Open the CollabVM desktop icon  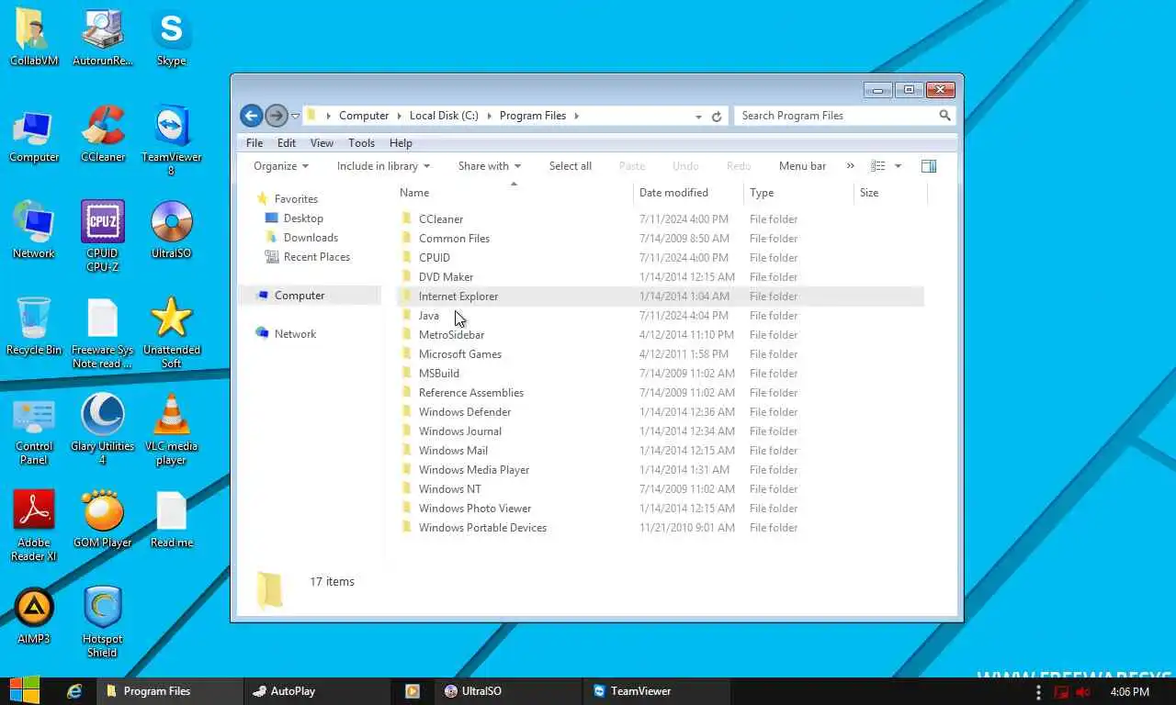point(34,39)
